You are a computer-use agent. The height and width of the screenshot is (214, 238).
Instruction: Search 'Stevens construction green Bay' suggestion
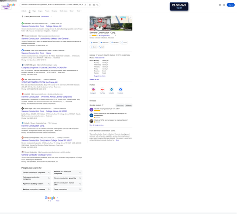pos(68,178)
